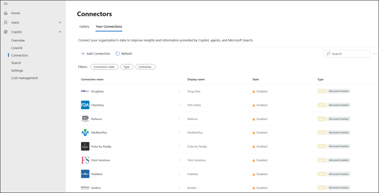This screenshot has width=379, height=193.
Task: Click Disabled state text in bioRxiv row
Action: [262, 188]
